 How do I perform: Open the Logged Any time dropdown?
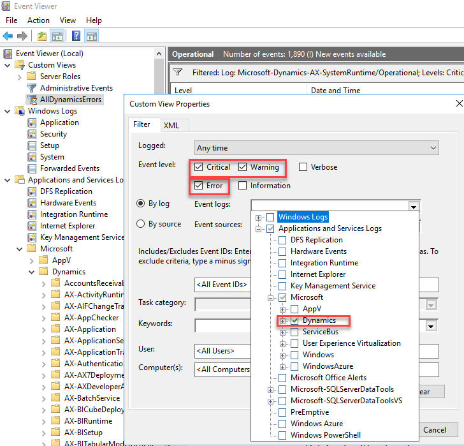(x=316, y=148)
